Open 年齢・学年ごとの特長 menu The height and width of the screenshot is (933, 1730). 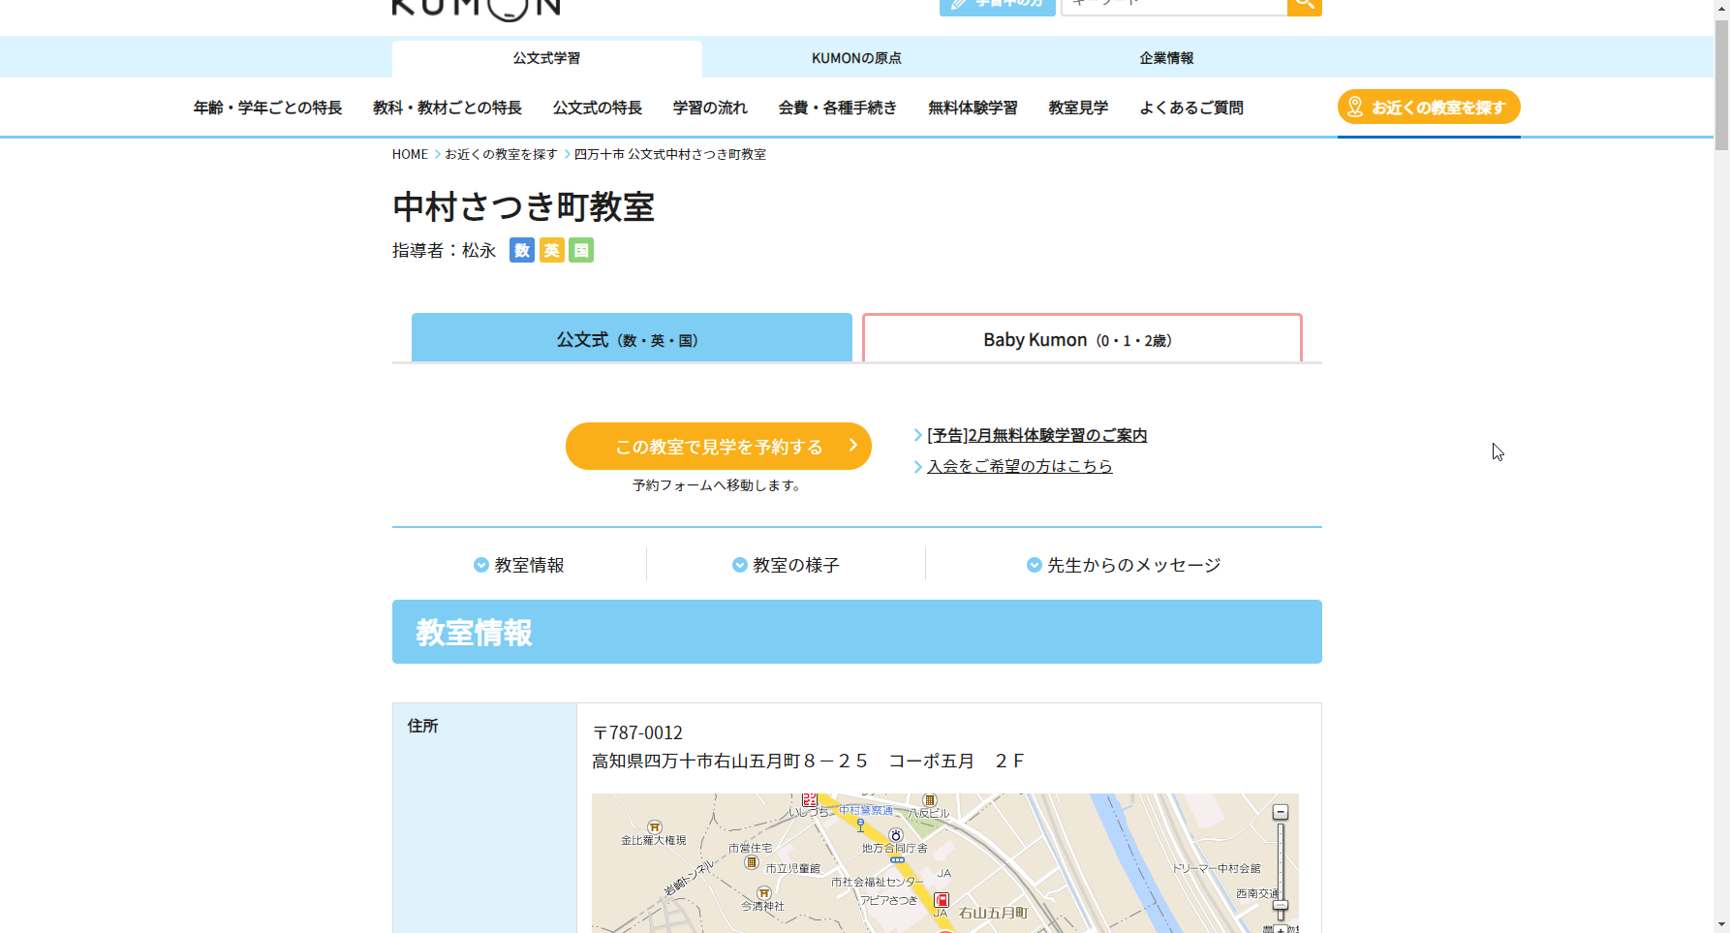tap(267, 108)
